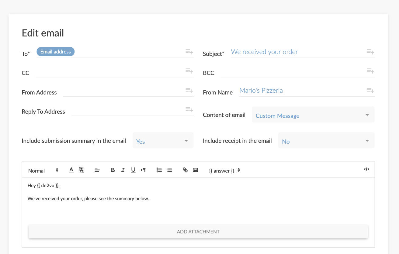
Task: Switch the editor to HTML source view
Action: coord(366,170)
